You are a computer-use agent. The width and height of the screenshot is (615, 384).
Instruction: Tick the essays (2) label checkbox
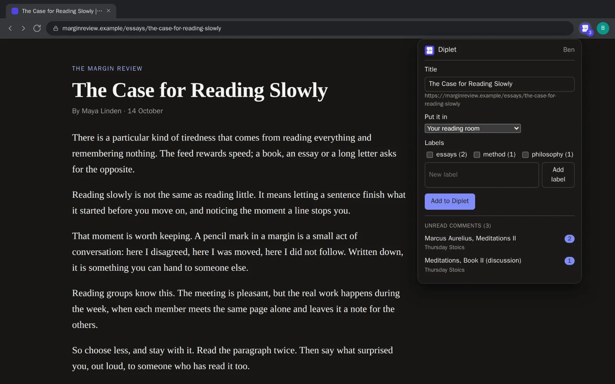(430, 155)
